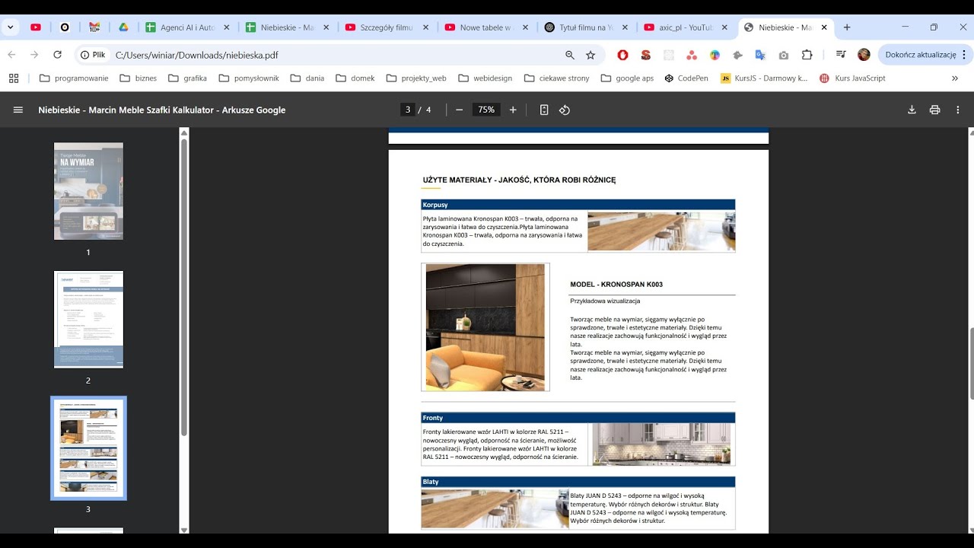Viewport: 974px width, 548px height.
Task: Rotate the PDF counterclockwise
Action: click(x=565, y=110)
